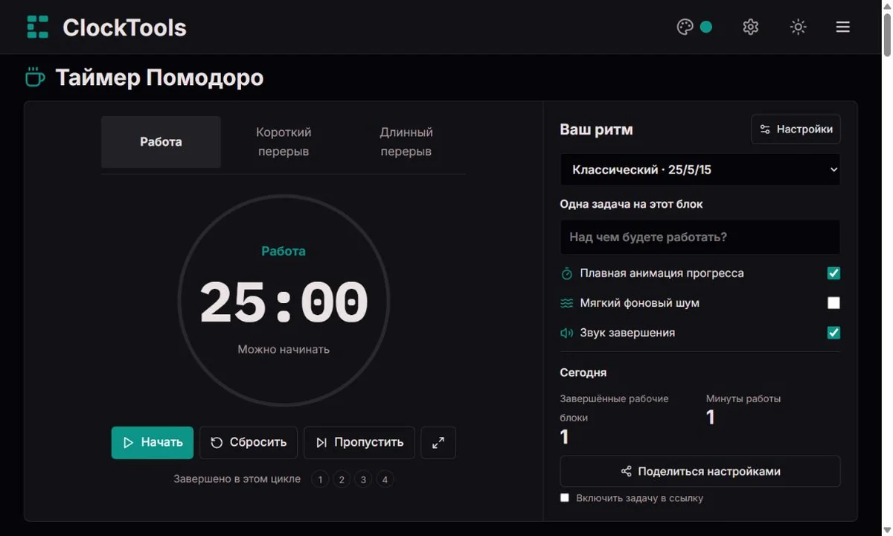This screenshot has width=893, height=536.
Task: Click the waves icon beside Мягкий фоновый шум
Action: [x=567, y=303]
